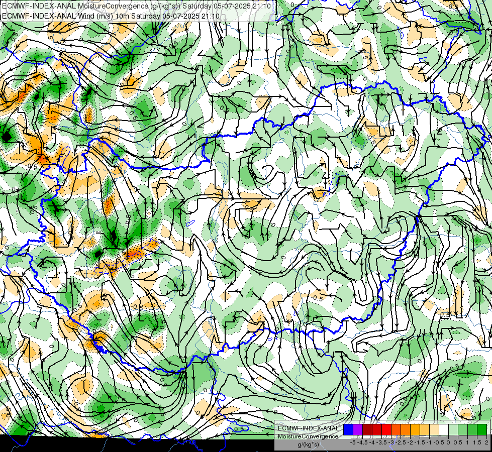This screenshot has width=492, height=452.
Task: Click the legend tick value -5
Action: click(x=353, y=442)
